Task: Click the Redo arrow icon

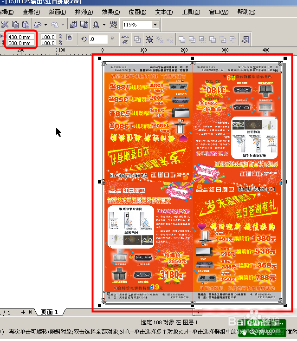Action: [55, 25]
